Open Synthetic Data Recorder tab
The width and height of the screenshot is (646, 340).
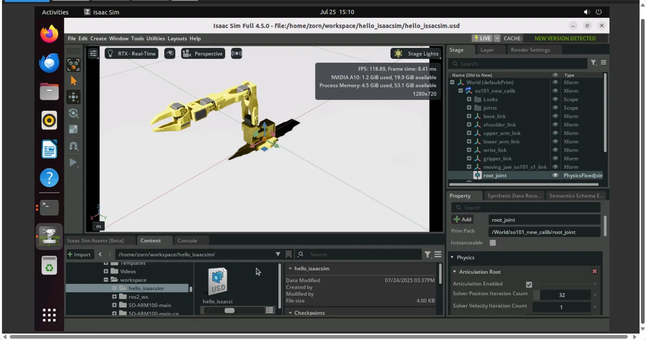514,196
